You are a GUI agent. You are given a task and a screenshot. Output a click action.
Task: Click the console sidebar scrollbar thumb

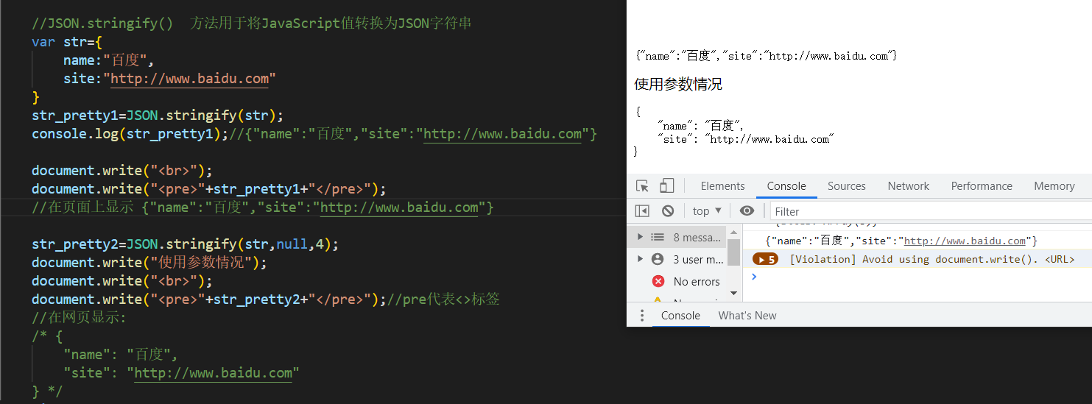click(733, 252)
